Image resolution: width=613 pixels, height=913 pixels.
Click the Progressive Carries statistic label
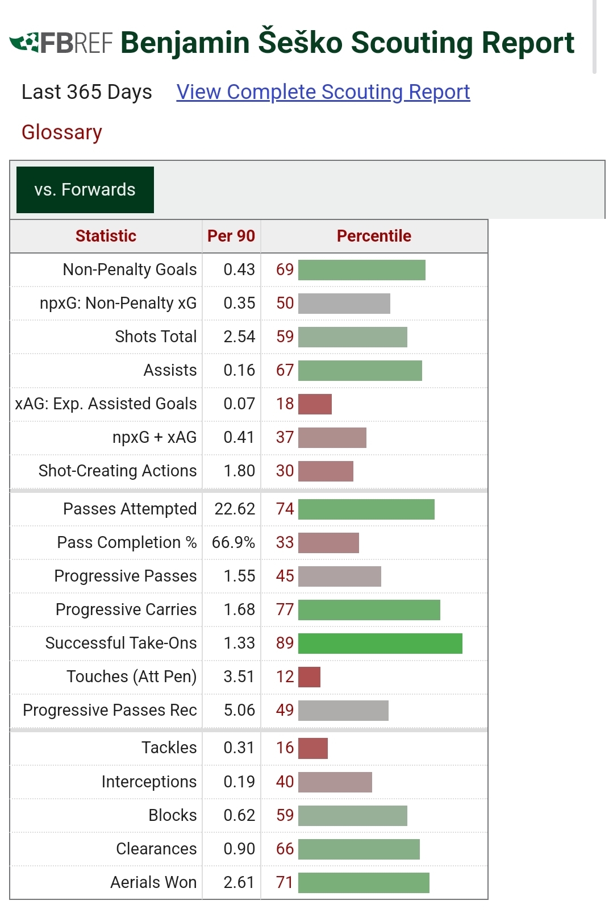[126, 609]
